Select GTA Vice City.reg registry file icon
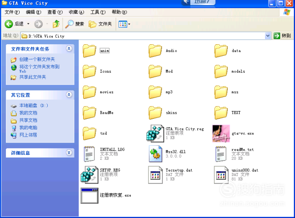 pos(155,133)
